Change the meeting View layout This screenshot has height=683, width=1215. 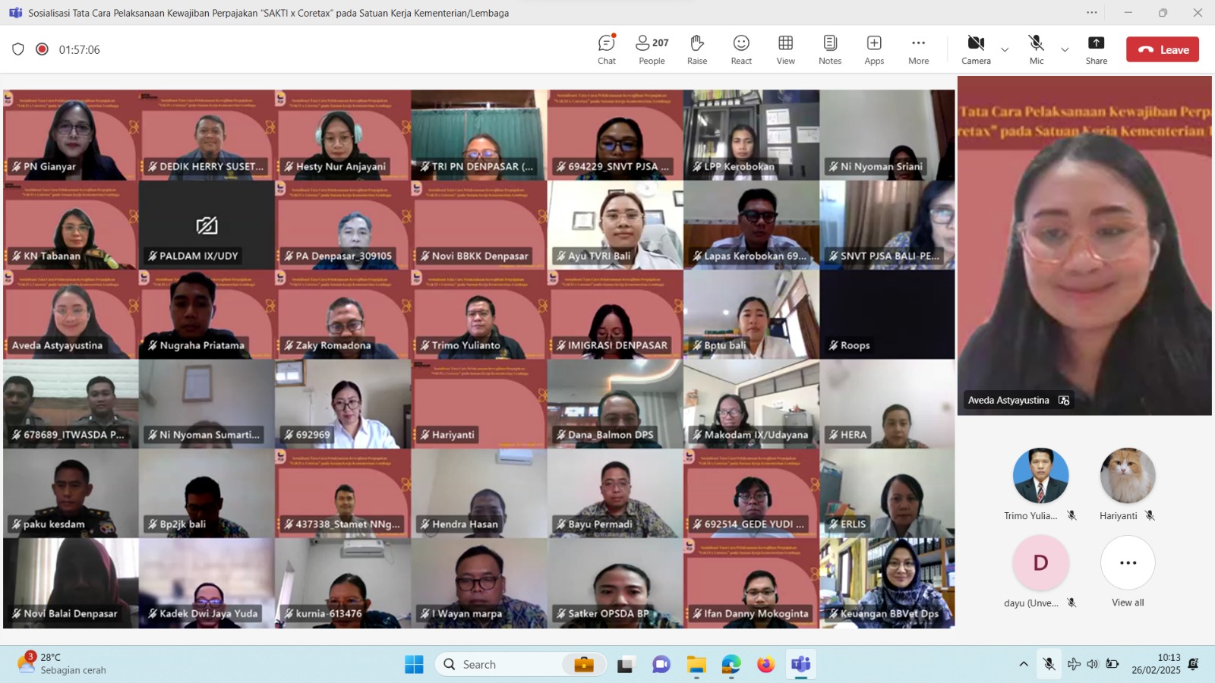(785, 49)
